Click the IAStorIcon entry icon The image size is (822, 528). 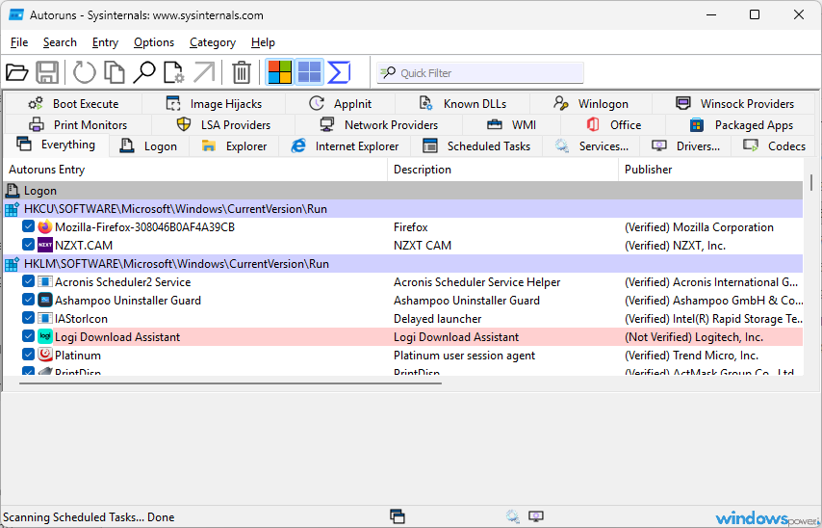pyautogui.click(x=45, y=319)
